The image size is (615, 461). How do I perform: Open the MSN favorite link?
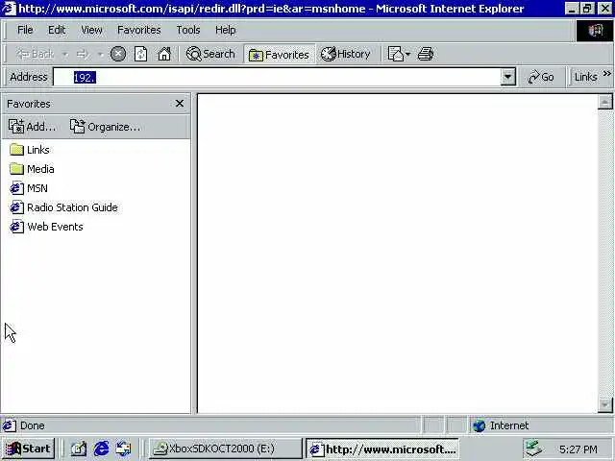[29, 188]
